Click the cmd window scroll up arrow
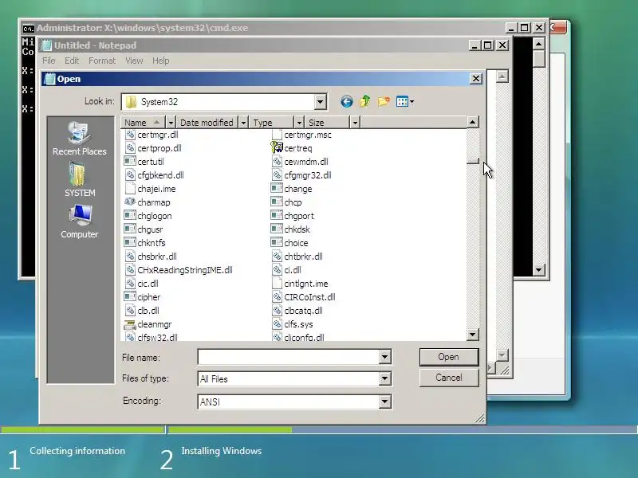638x478 pixels. click(x=539, y=44)
